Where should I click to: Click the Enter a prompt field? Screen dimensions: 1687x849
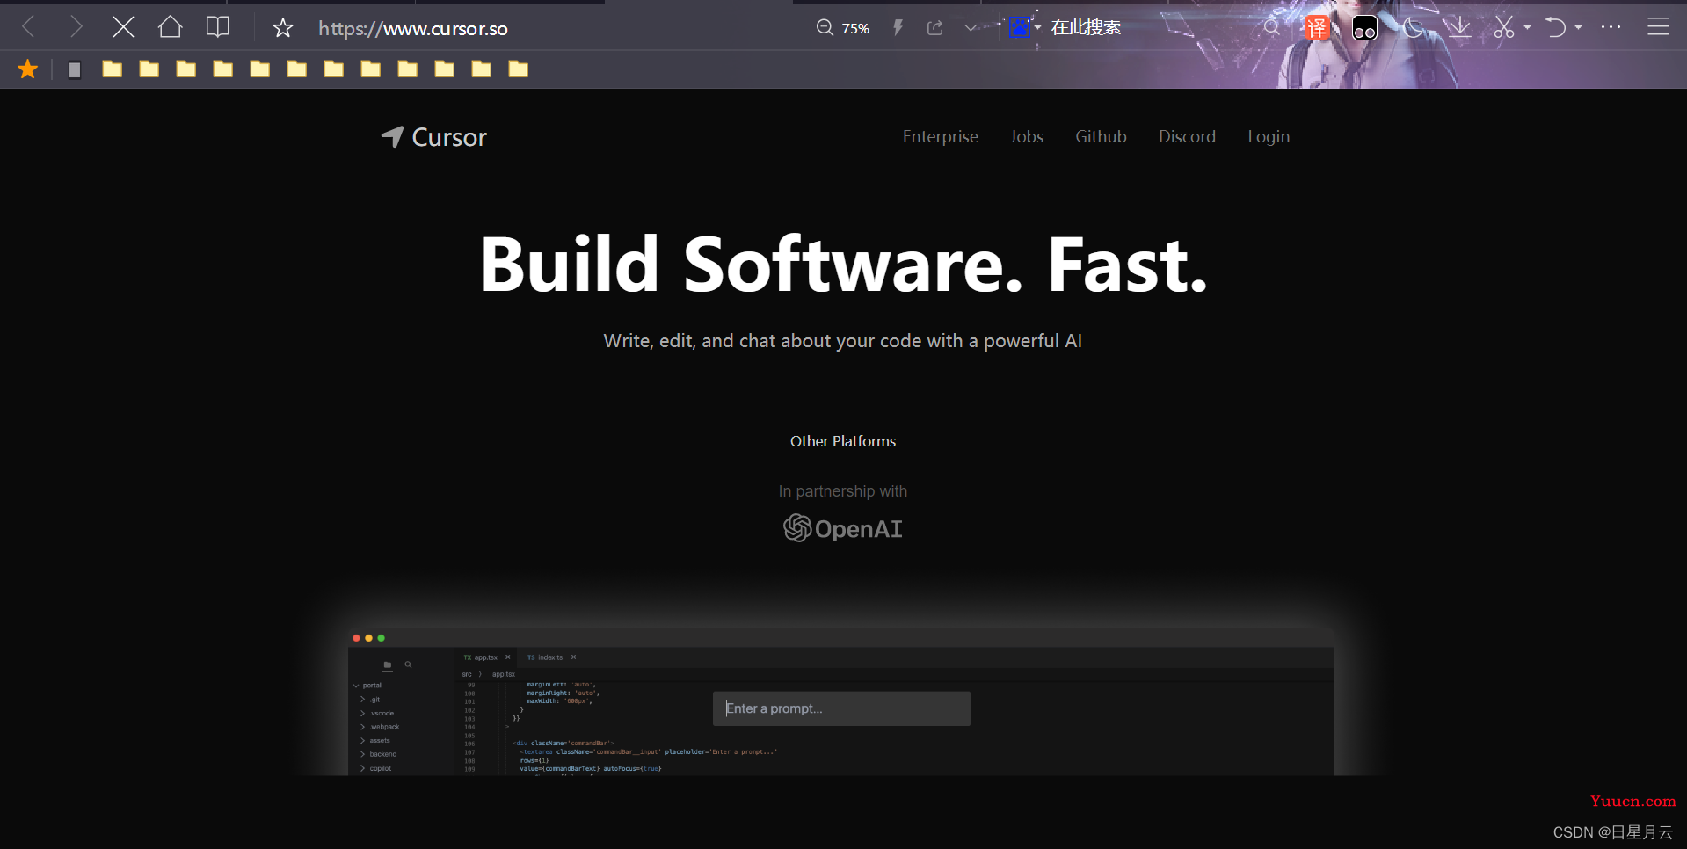coord(841,708)
